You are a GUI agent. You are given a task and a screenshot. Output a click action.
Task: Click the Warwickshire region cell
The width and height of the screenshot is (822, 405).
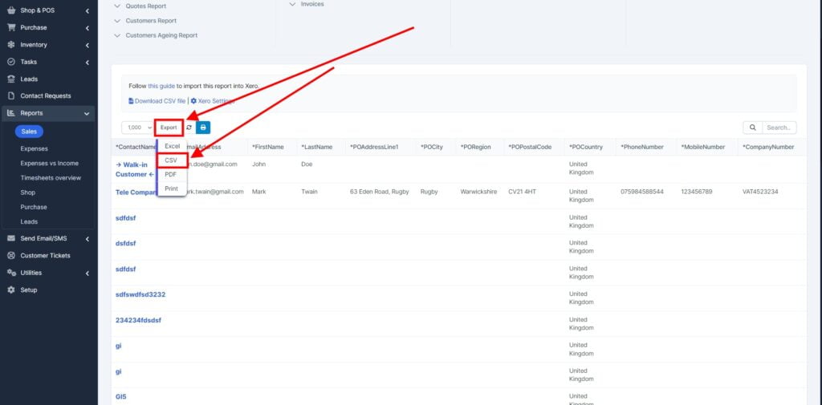point(478,192)
